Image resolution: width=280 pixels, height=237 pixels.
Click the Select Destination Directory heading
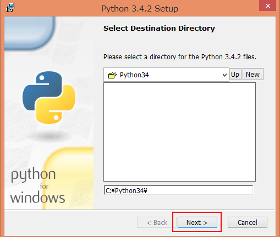(159, 29)
